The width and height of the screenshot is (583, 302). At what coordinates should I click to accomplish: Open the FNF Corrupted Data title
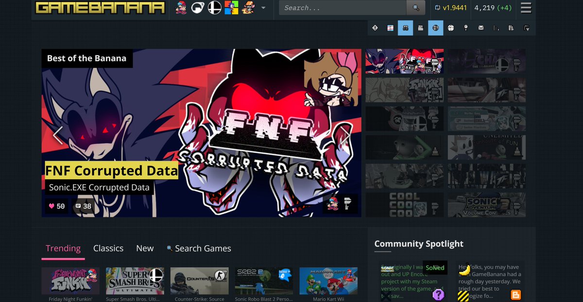(x=111, y=171)
